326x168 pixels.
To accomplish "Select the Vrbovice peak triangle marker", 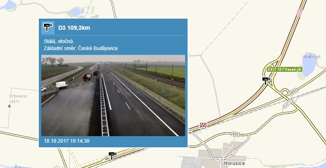I will pyautogui.click(x=9, y=106).
